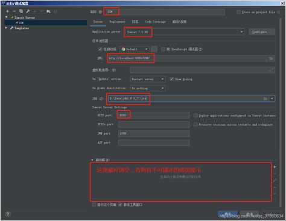This screenshot has height=221, width=286.
Task: Remove the selected configuration with minus icon
Action: (x=14, y=11)
